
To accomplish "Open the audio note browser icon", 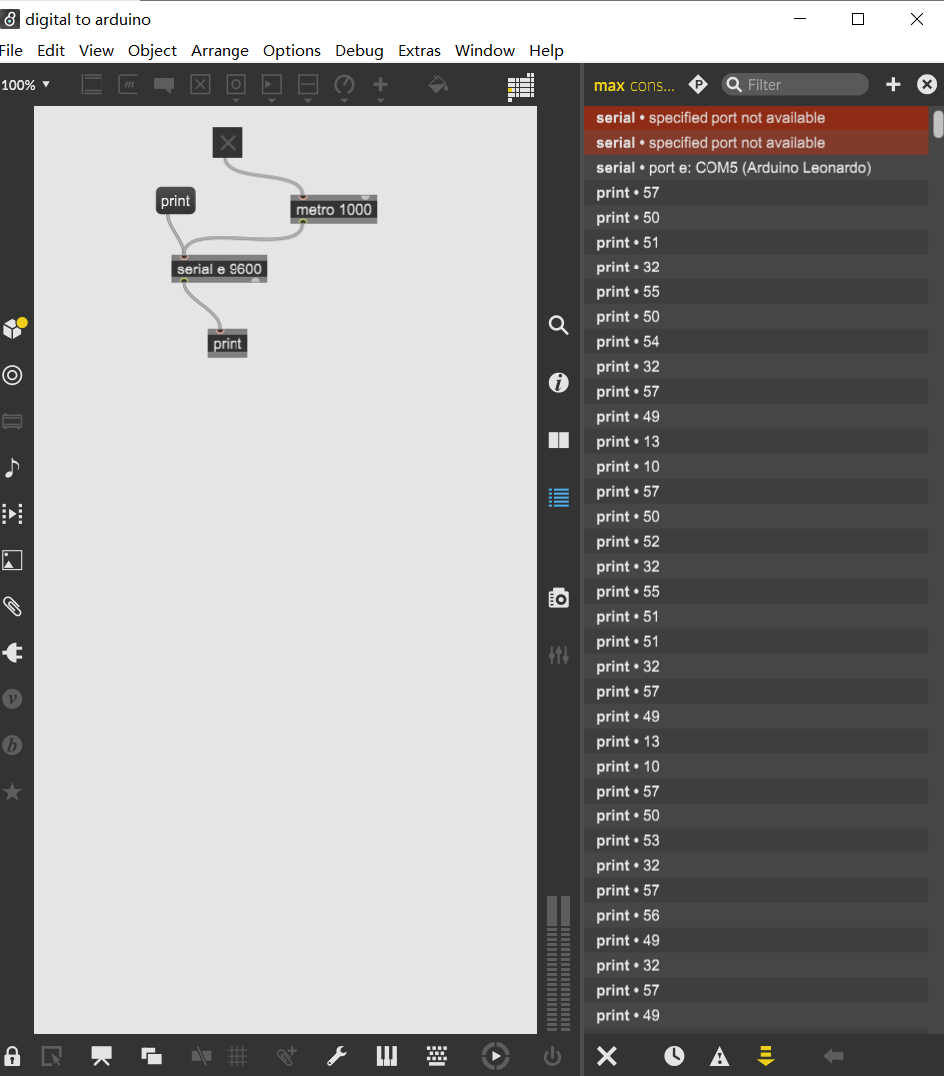I will click(12, 467).
